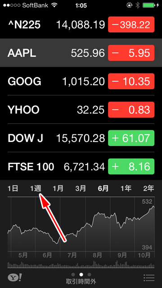The width and height of the screenshot is (162, 288).
Task: Go to the third page indicator dot
Action: 90,274
